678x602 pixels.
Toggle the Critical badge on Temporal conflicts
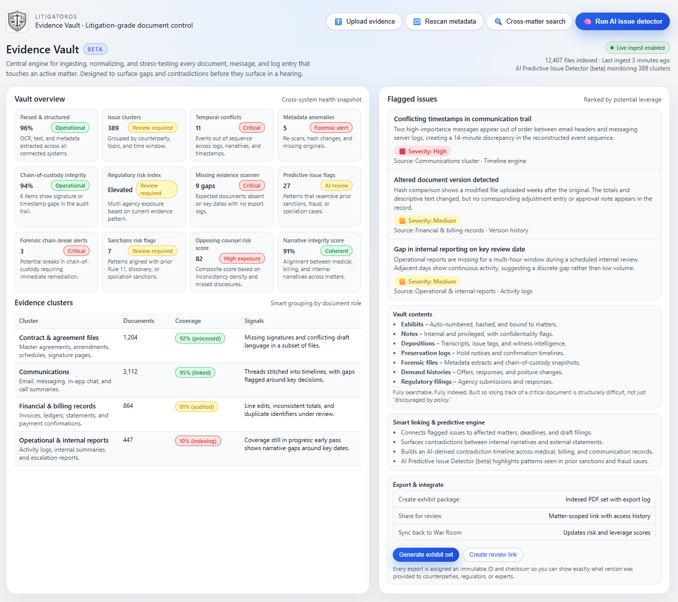(251, 127)
